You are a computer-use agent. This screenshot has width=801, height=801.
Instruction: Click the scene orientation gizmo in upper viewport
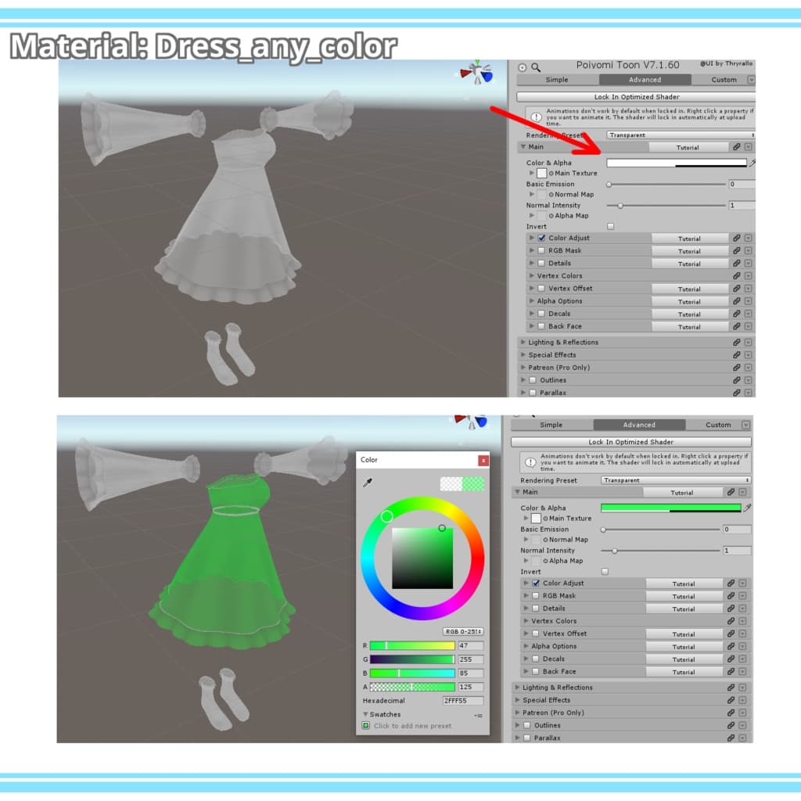click(476, 74)
